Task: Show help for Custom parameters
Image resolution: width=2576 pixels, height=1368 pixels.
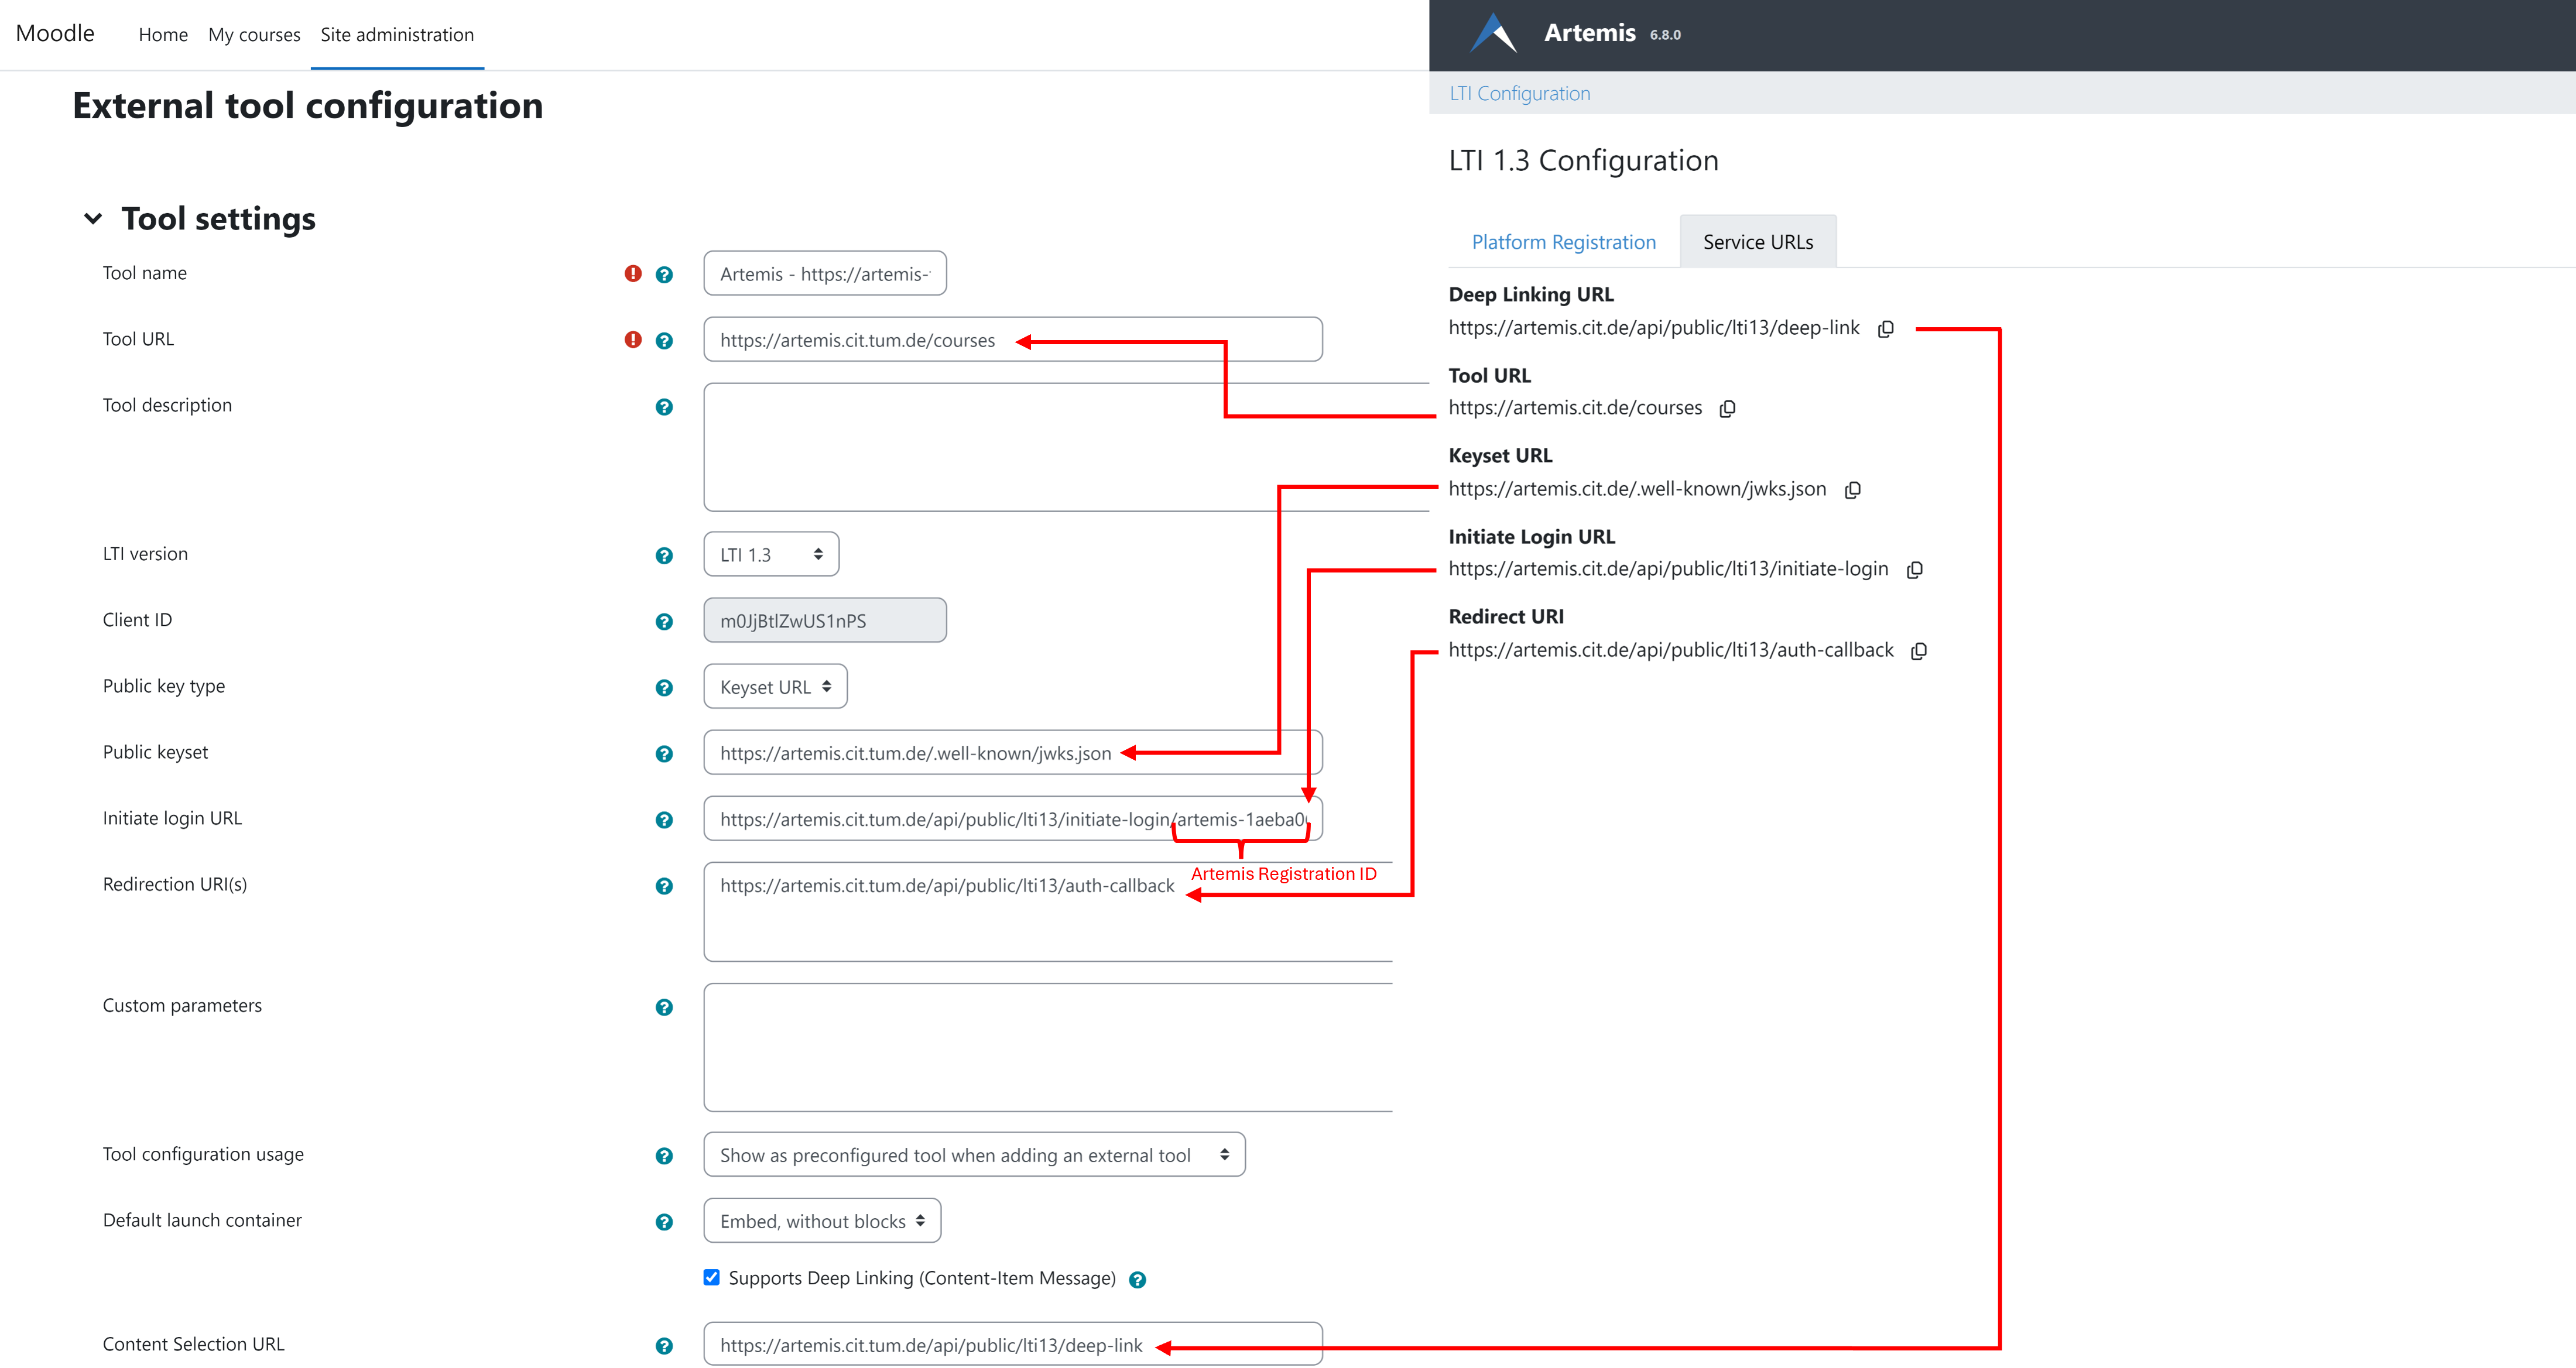Action: [x=664, y=1007]
